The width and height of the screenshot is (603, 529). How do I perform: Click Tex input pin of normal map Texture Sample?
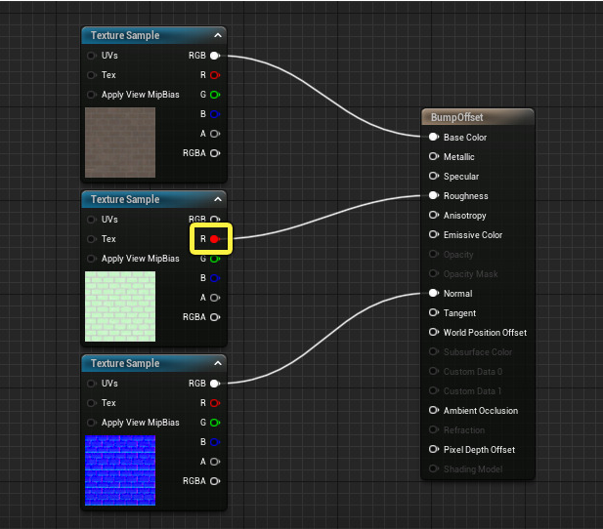pyautogui.click(x=91, y=403)
